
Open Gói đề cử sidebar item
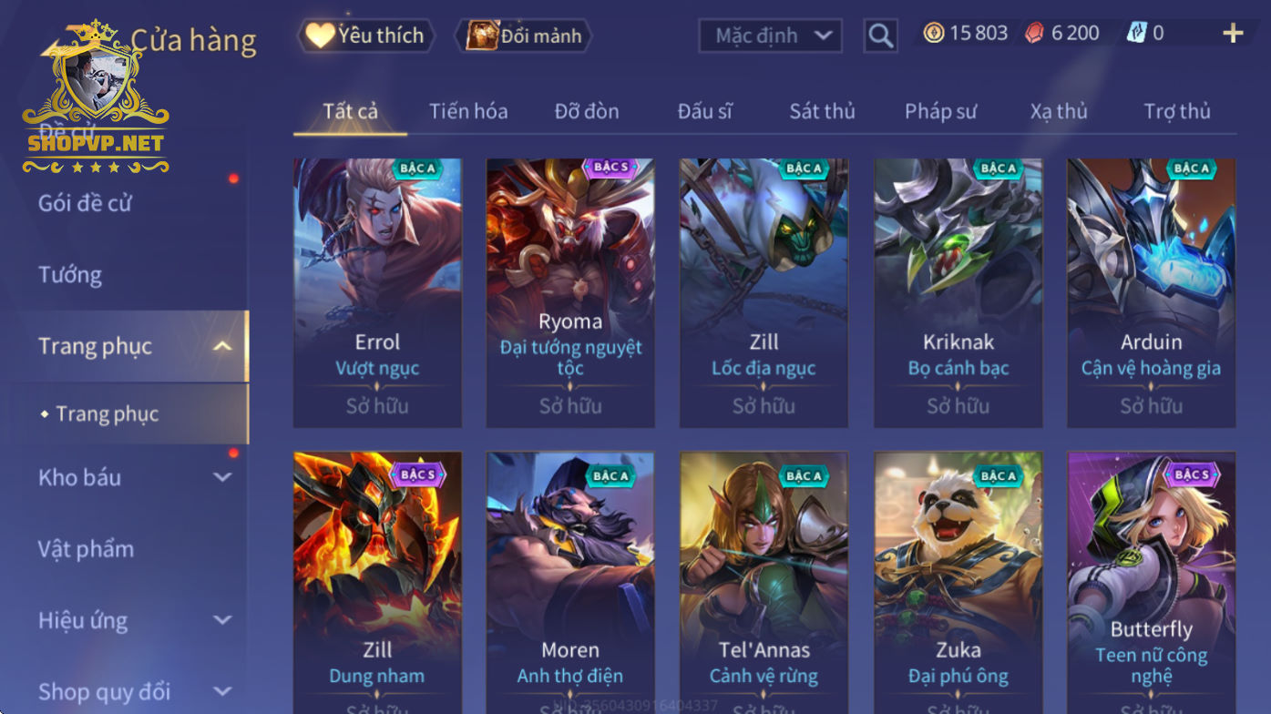85,203
